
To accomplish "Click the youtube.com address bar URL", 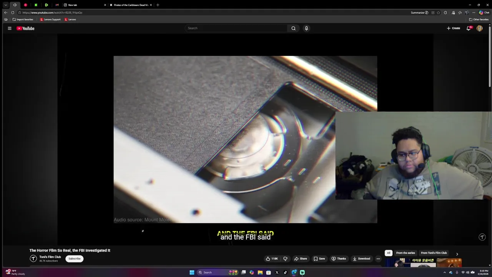I will pyautogui.click(x=52, y=13).
